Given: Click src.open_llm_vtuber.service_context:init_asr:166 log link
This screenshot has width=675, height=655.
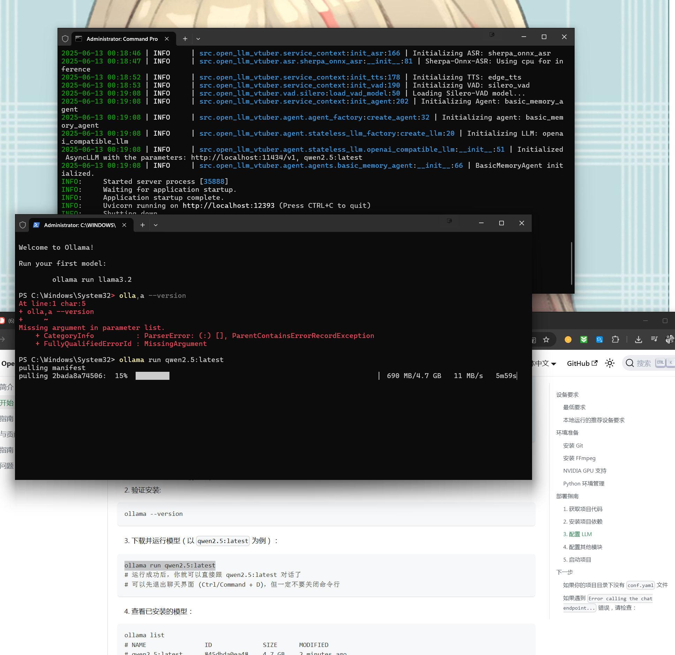Looking at the screenshot, I should pyautogui.click(x=299, y=53).
